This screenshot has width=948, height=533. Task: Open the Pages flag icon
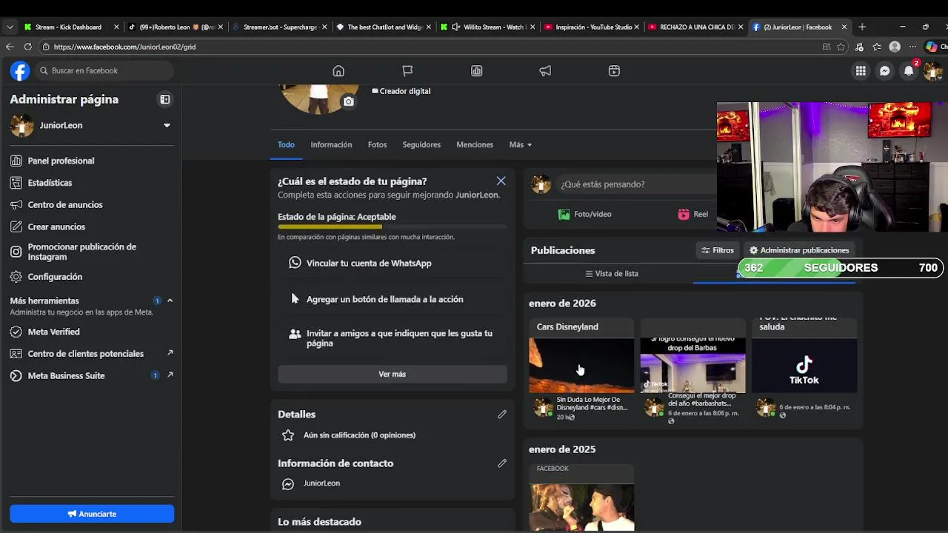(407, 71)
